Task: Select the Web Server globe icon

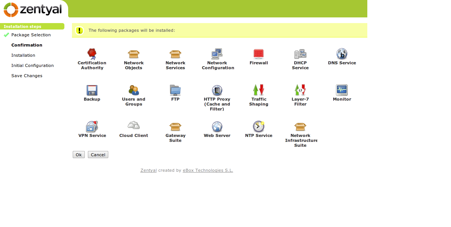Action: (x=217, y=126)
